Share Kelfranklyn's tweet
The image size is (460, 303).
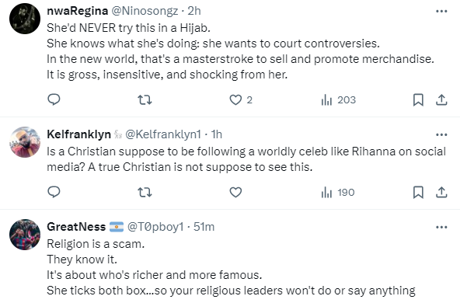(x=441, y=193)
